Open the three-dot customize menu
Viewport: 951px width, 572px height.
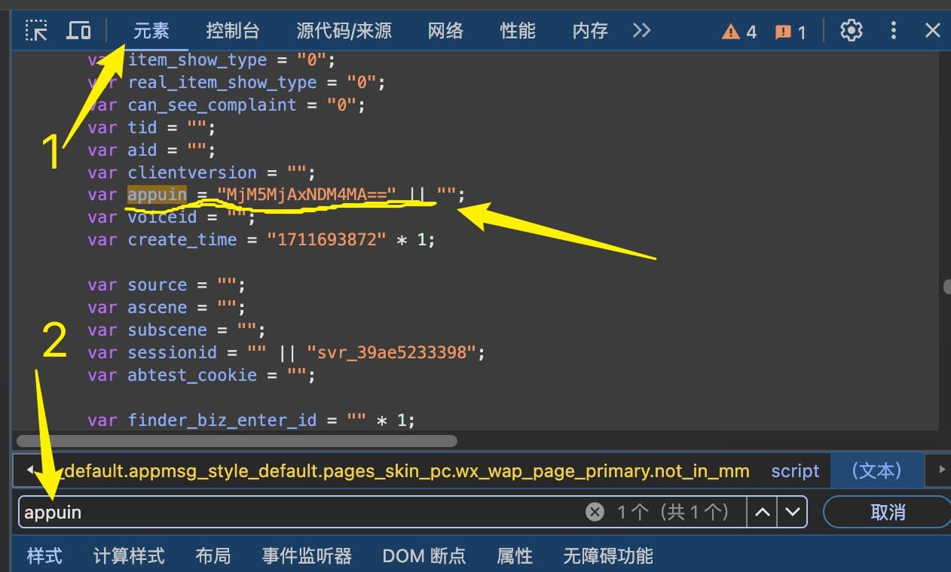point(894,31)
